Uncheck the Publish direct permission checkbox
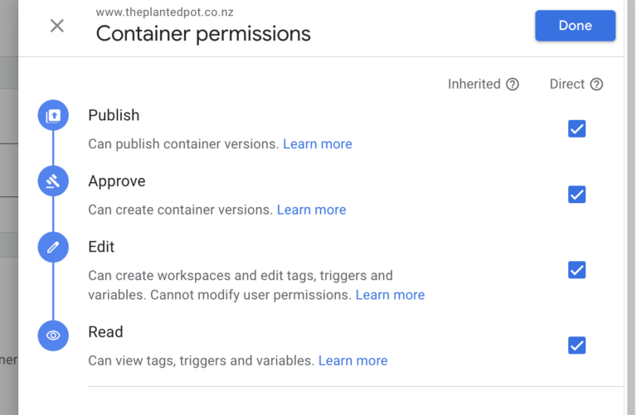 pyautogui.click(x=576, y=129)
